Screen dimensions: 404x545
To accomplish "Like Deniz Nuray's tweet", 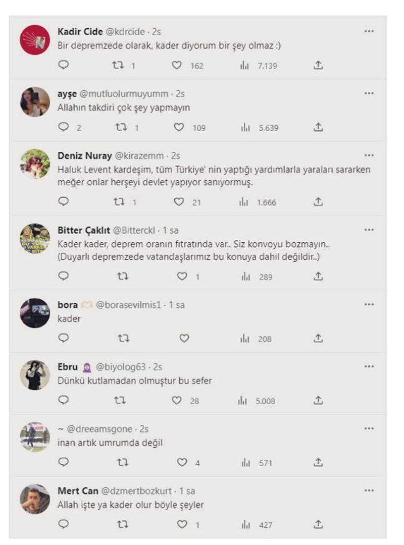I will tap(179, 202).
